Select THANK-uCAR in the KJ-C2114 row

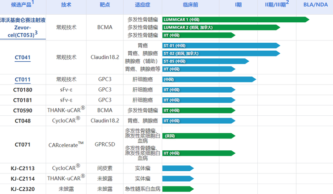coord(66,178)
